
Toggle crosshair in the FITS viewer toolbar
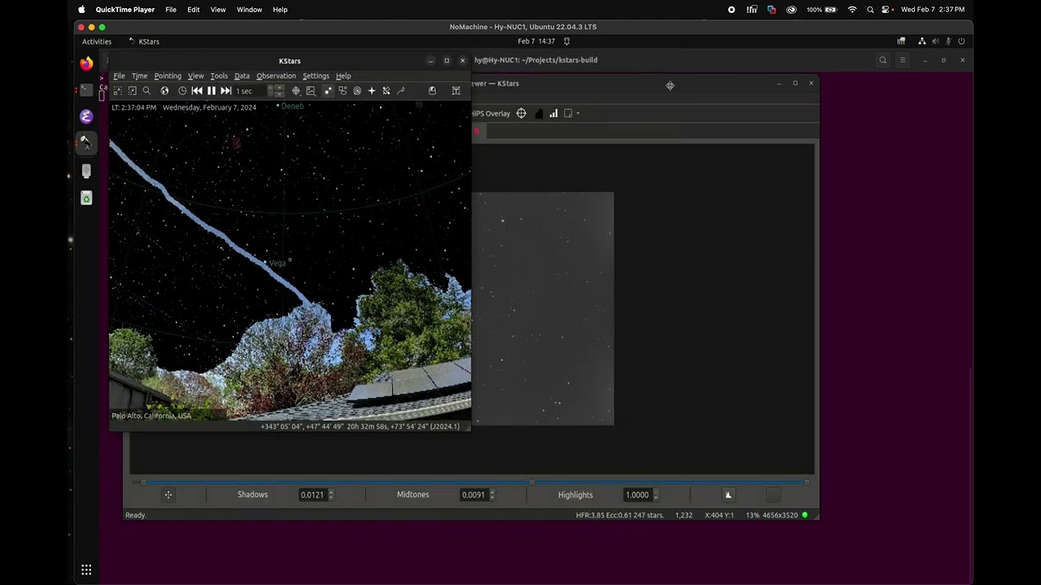click(x=521, y=114)
